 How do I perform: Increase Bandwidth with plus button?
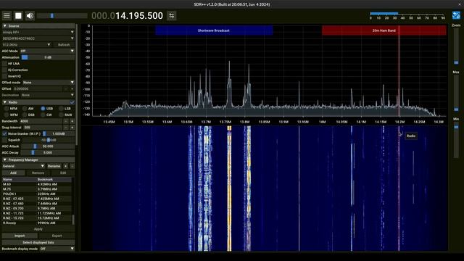(72, 121)
